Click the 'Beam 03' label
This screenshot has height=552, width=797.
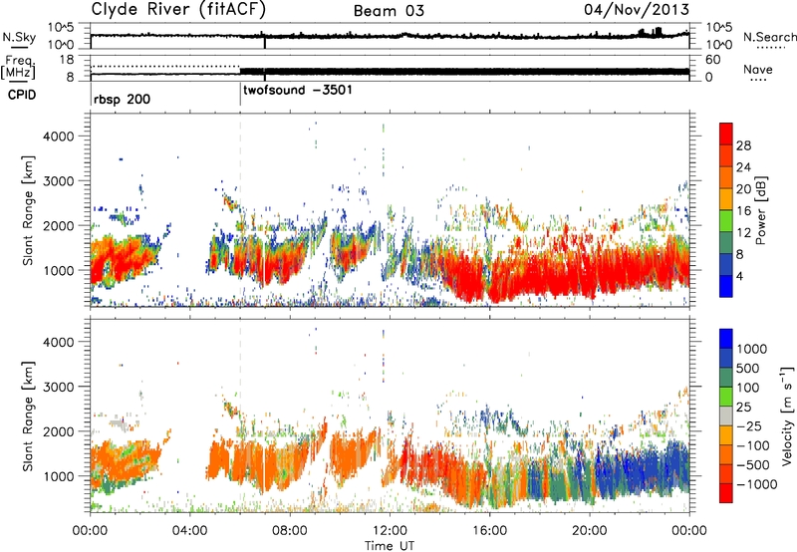389,11
